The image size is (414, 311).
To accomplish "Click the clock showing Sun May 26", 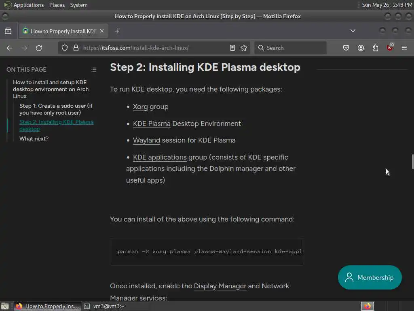I will coord(387,5).
